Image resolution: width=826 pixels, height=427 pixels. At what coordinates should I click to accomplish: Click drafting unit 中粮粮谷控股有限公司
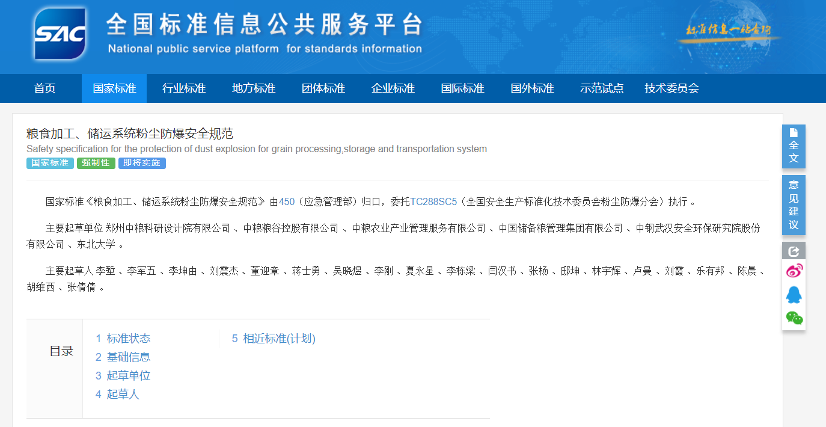coord(291,228)
